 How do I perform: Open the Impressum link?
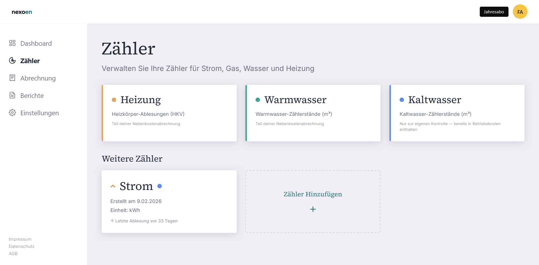click(x=20, y=239)
